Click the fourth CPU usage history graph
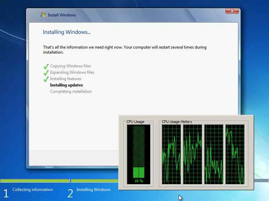 tap(235, 154)
